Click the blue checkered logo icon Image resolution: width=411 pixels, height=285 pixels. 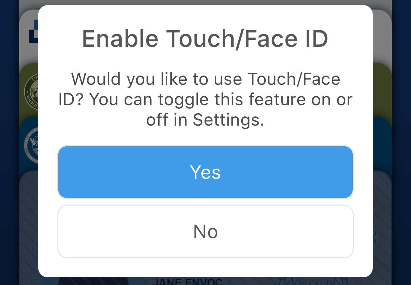click(x=33, y=31)
